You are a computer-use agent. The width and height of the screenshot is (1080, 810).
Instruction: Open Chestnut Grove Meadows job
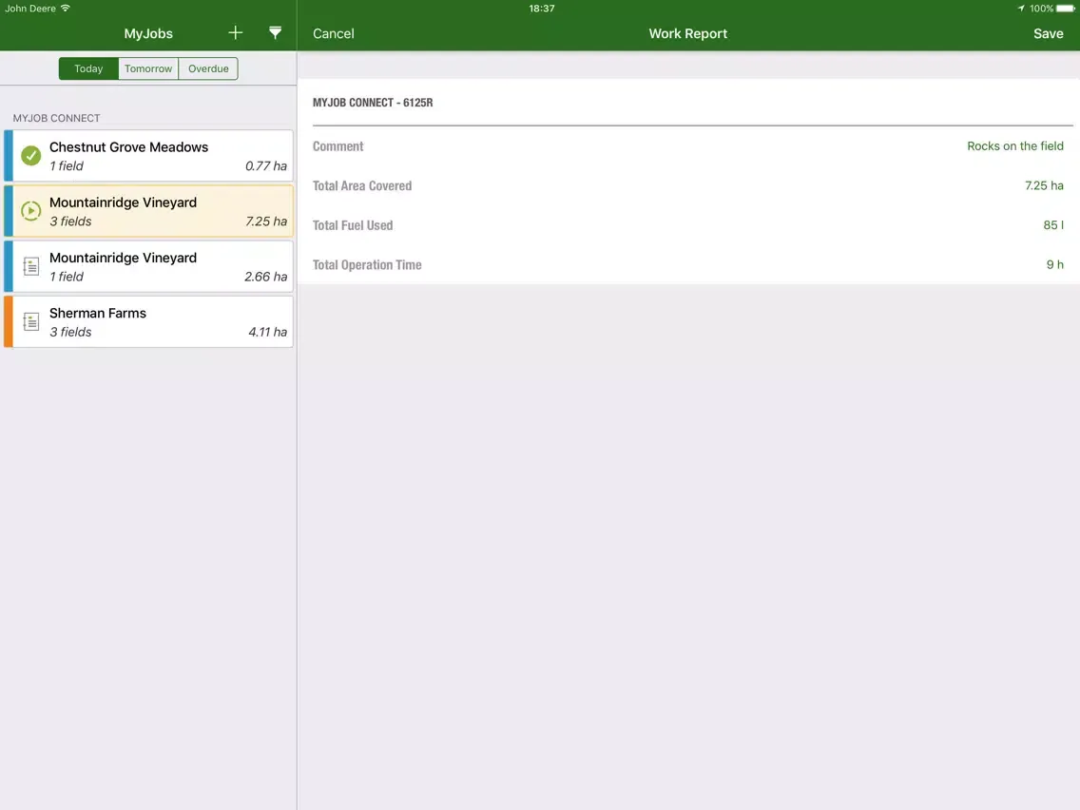(x=148, y=156)
